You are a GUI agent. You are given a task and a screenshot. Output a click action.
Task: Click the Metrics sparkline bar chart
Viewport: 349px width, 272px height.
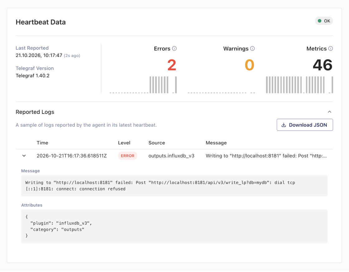coord(299,85)
